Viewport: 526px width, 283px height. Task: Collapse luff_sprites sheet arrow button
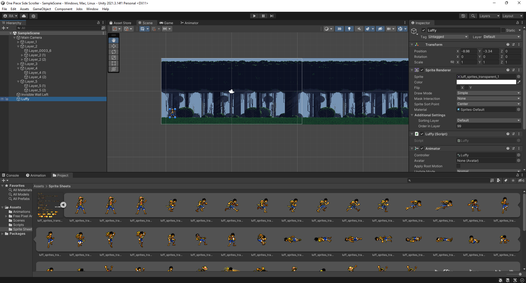63,205
